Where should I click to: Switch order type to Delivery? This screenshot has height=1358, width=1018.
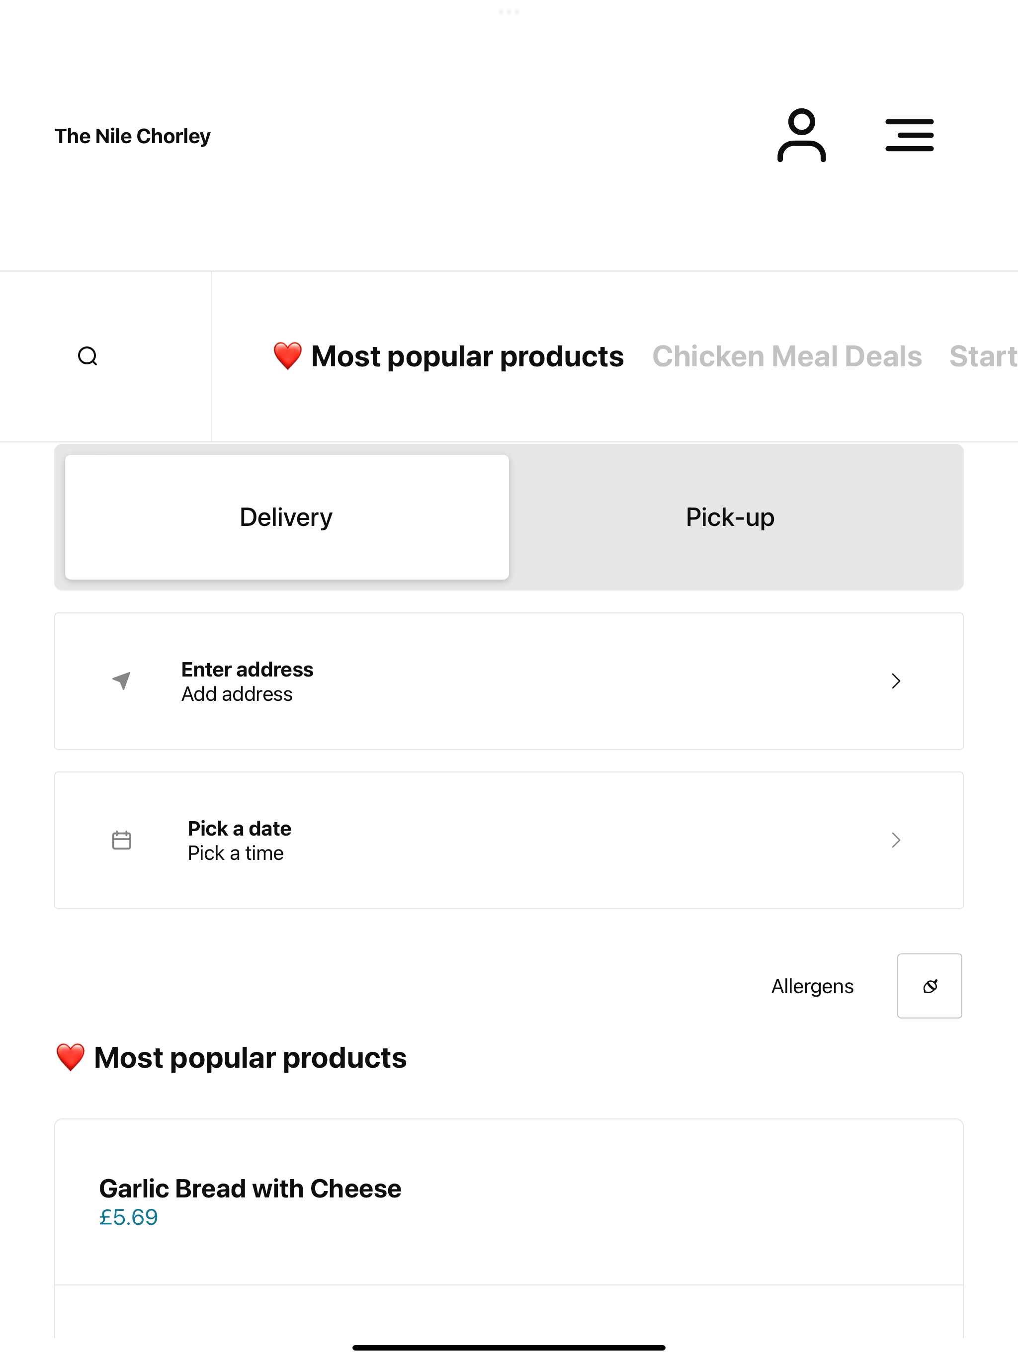click(x=287, y=517)
